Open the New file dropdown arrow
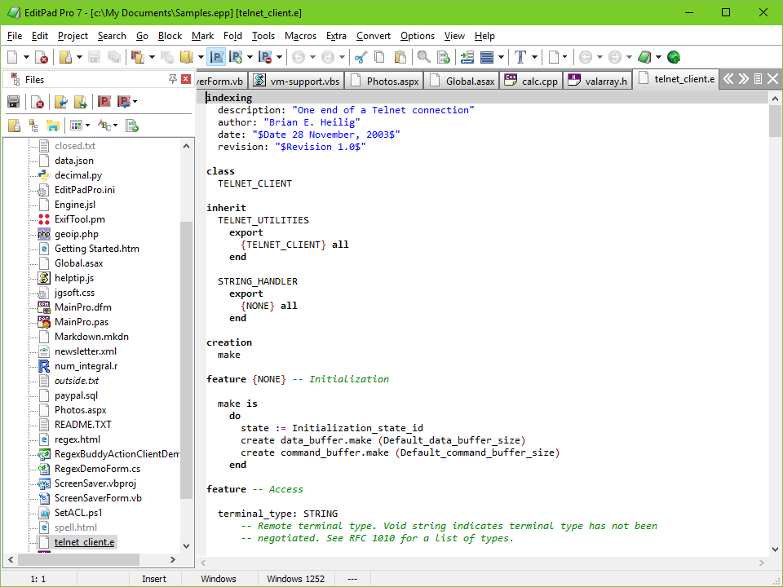 pos(26,57)
